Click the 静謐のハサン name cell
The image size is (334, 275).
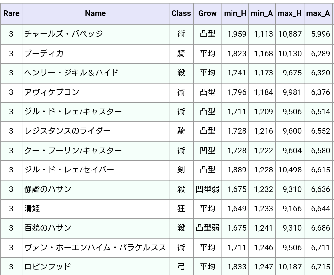point(48,189)
